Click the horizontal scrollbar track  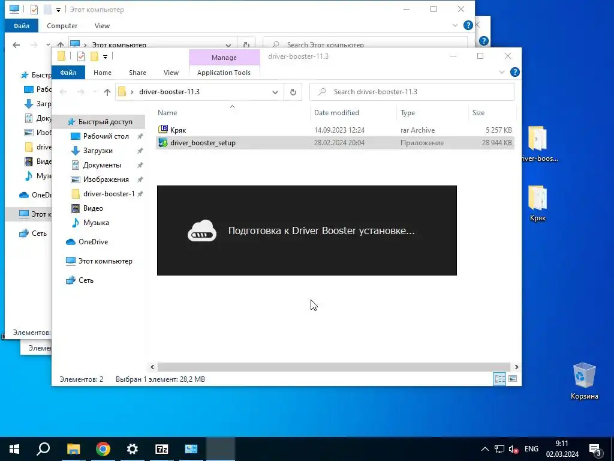[333, 367]
